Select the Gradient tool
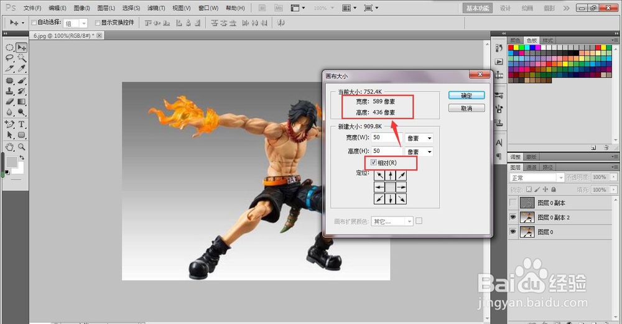 click(x=22, y=102)
